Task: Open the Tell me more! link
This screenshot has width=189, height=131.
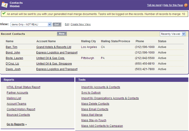Action: tap(154, 5)
